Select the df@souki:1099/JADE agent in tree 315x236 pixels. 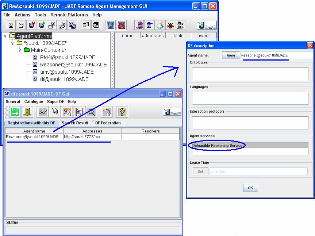click(64, 79)
